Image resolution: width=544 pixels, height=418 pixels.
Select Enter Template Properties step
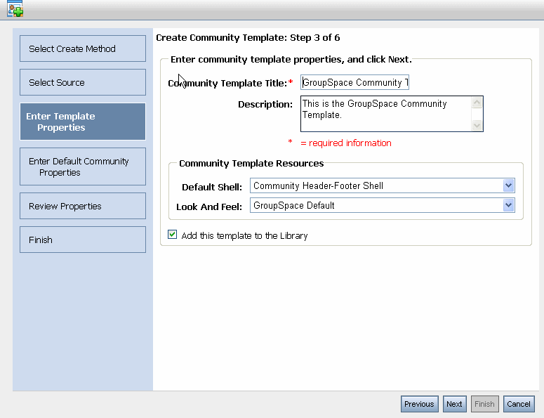83,122
